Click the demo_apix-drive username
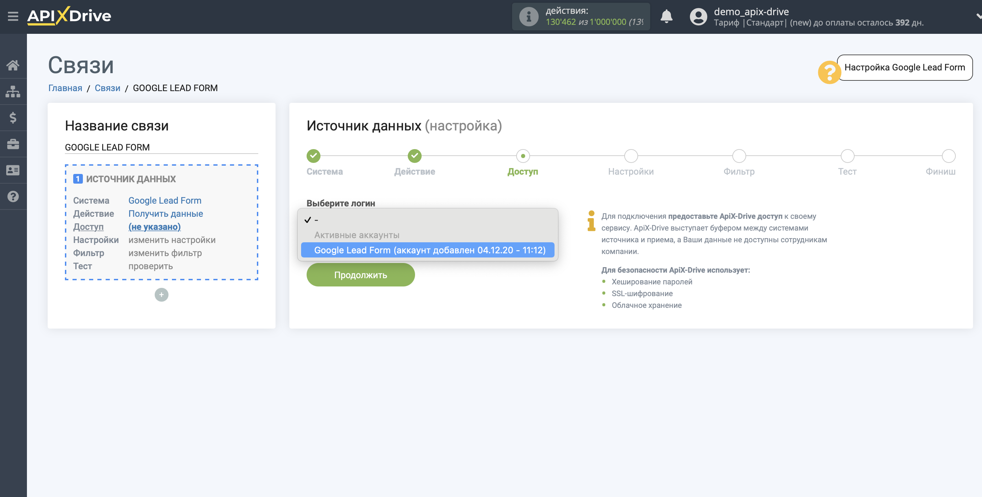Screen dimensions: 982x497 point(751,11)
